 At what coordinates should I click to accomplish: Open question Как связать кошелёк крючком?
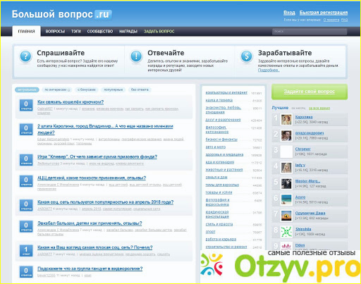(71, 102)
